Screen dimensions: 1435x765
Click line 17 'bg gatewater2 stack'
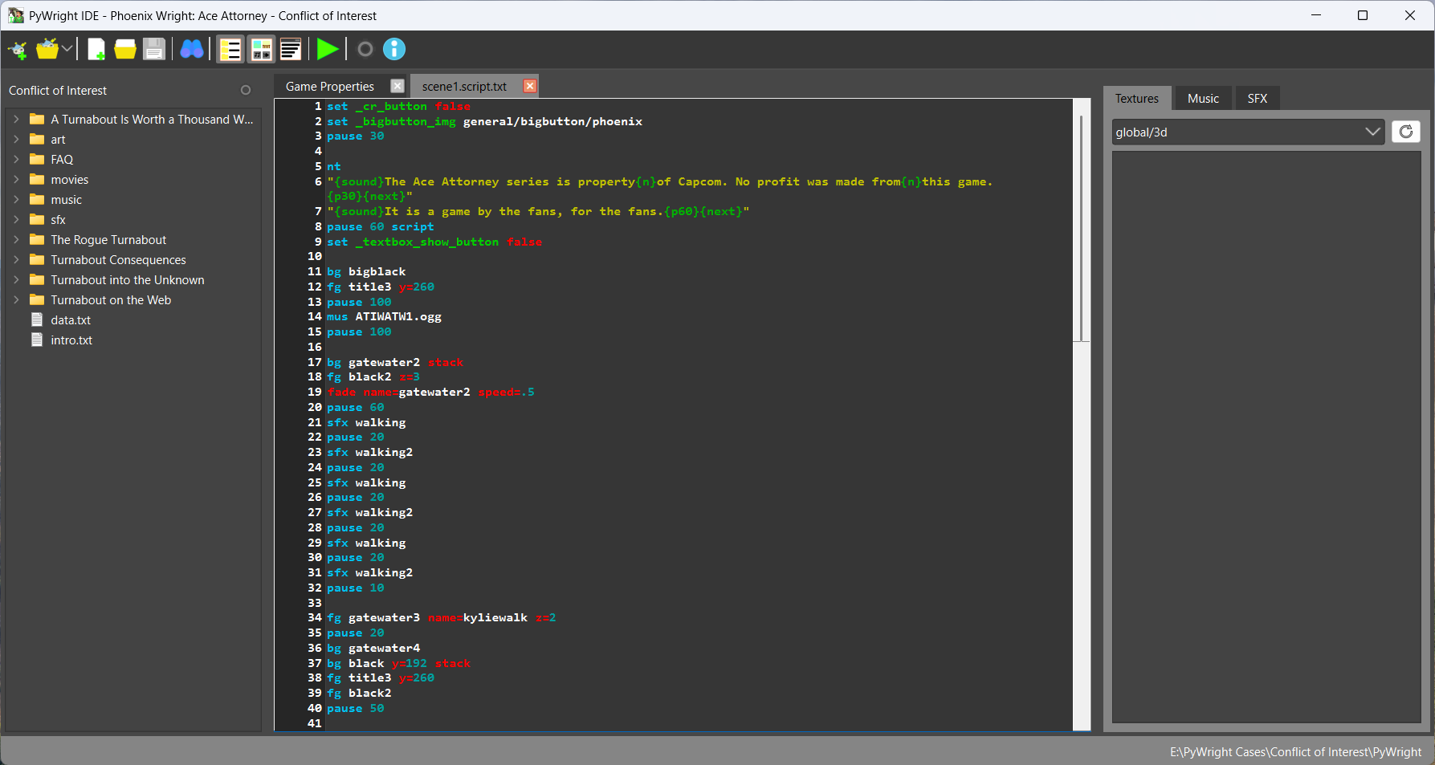(395, 363)
